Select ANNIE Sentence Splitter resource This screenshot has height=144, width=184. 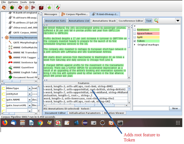[23, 62]
